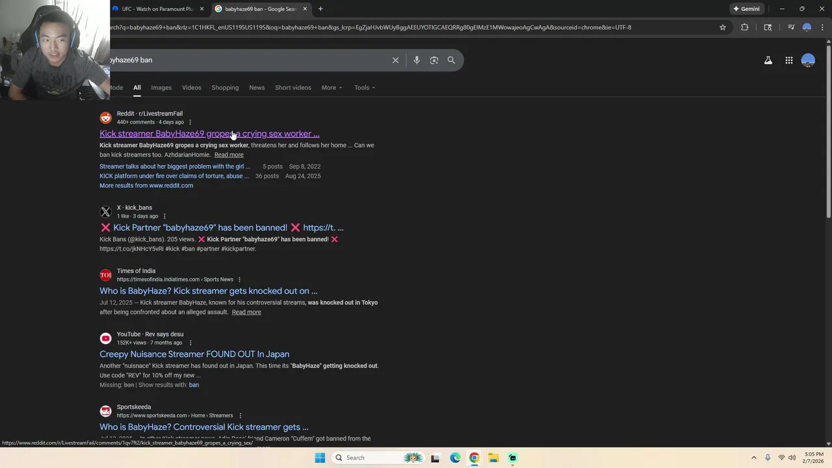832x468 pixels.
Task: Open 'Streamer talks about her biggest problem' link
Action: [x=174, y=166]
